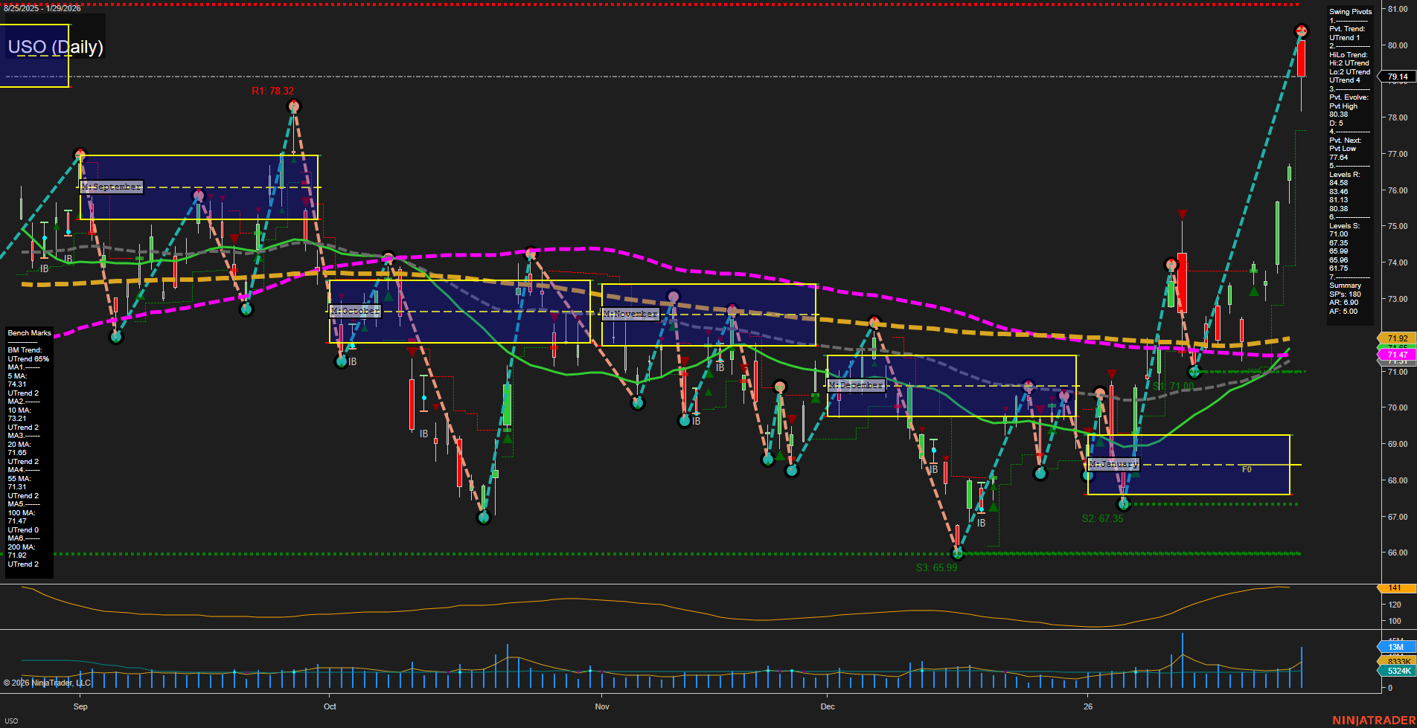
Task: Click the target pivot icon atop the latest candle
Action: 1301,31
